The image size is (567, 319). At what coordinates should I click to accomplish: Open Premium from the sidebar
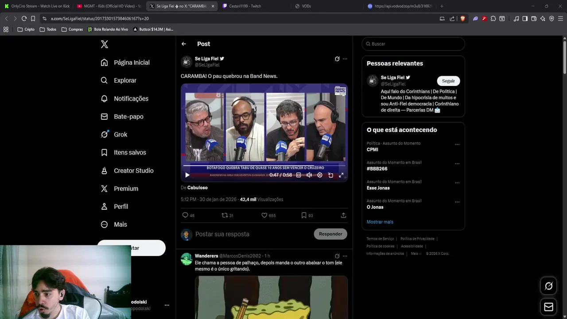coord(119,189)
